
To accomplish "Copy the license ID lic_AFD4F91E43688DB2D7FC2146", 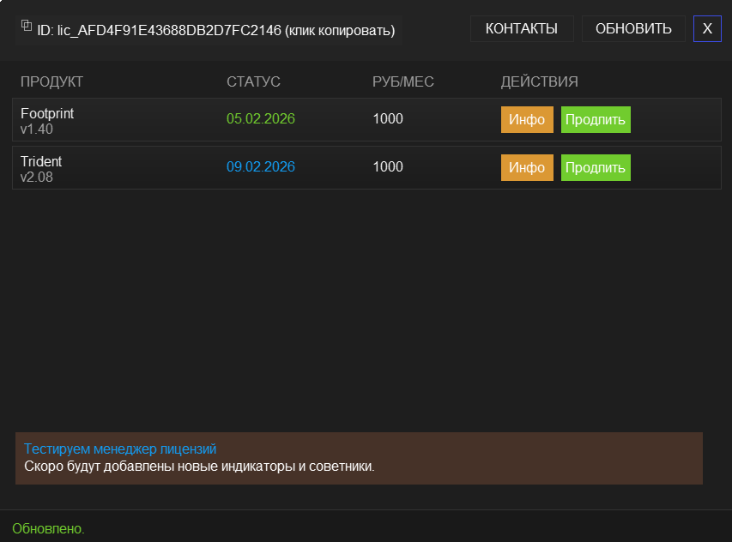I will [168, 30].
